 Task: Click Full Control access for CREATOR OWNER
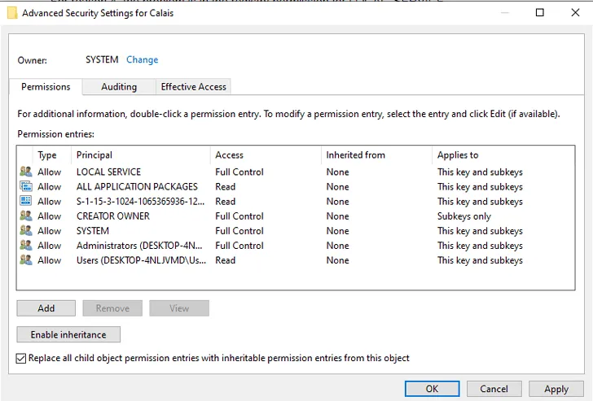click(239, 216)
